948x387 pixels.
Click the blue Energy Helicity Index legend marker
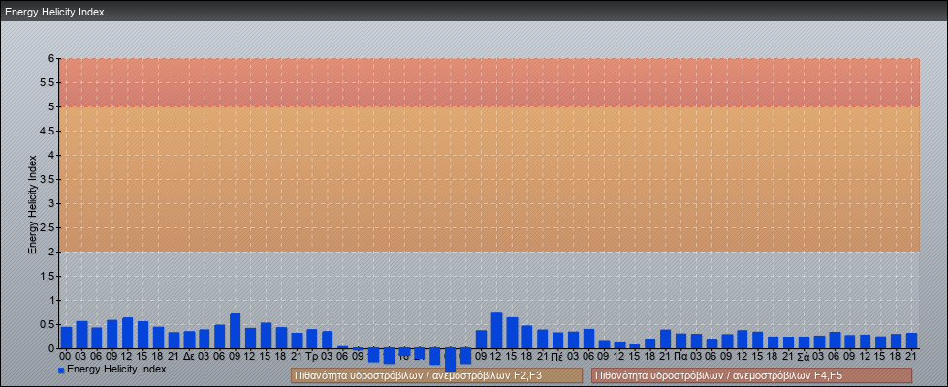(61, 370)
